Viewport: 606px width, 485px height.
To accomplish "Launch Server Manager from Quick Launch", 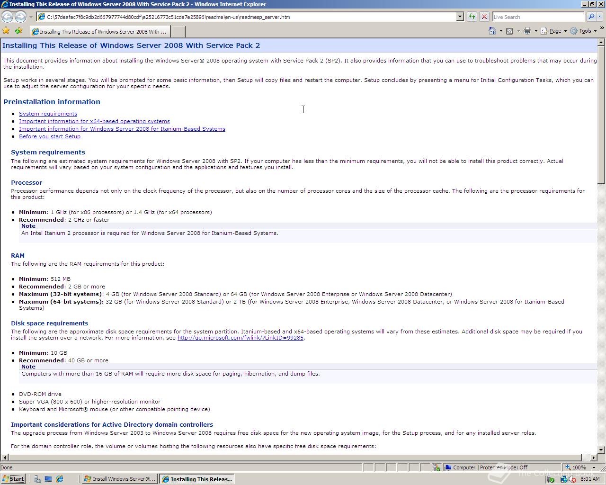I will [37, 479].
